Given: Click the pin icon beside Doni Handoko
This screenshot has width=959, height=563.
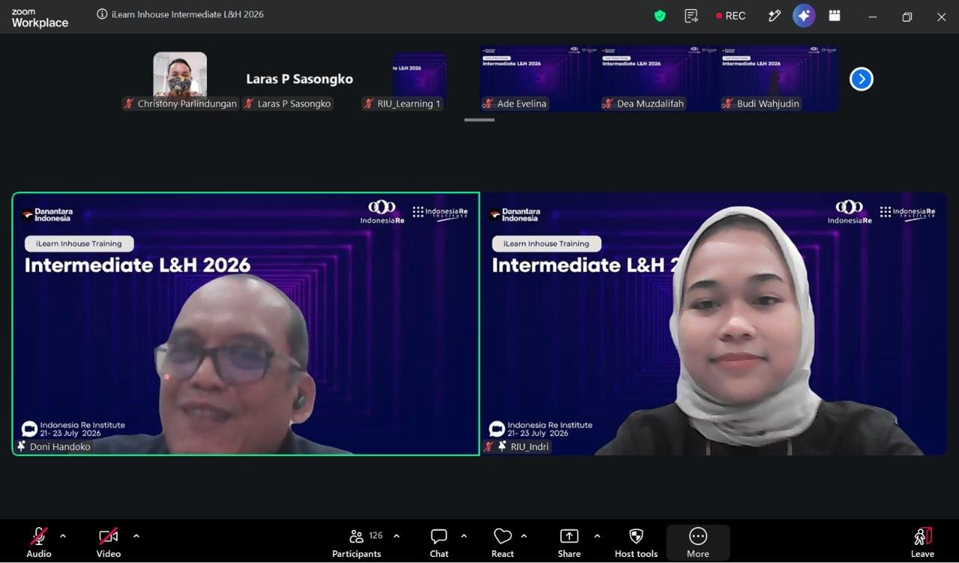Looking at the screenshot, I should point(21,447).
